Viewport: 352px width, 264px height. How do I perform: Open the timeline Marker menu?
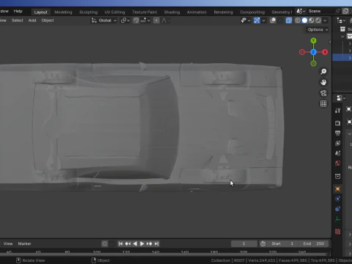click(x=24, y=243)
